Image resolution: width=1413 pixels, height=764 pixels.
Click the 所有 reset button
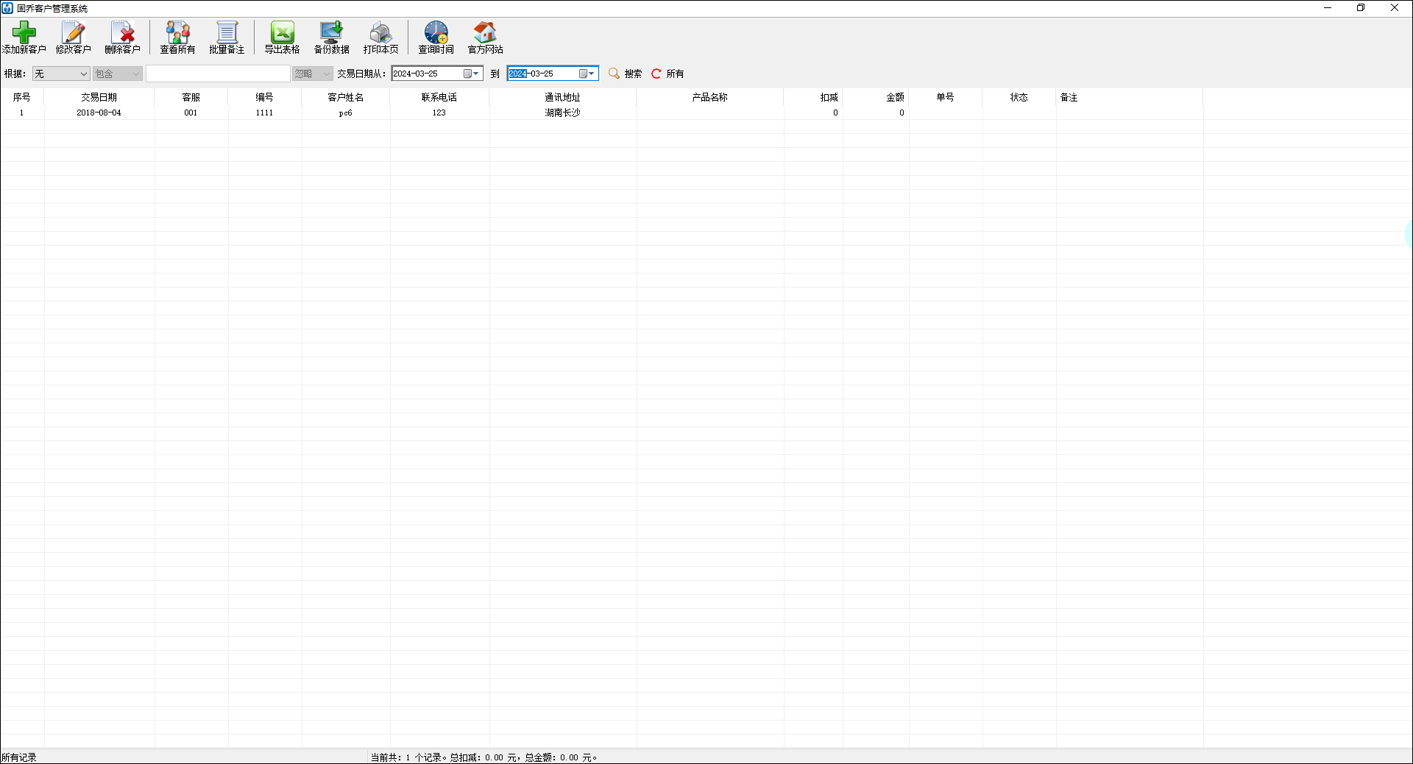[668, 74]
